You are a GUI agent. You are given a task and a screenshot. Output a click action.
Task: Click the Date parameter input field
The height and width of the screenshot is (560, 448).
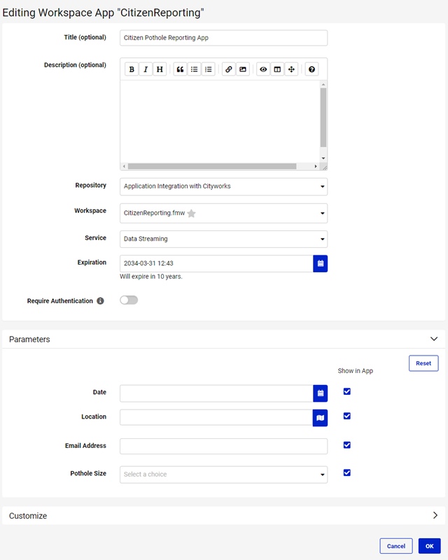coord(216,393)
